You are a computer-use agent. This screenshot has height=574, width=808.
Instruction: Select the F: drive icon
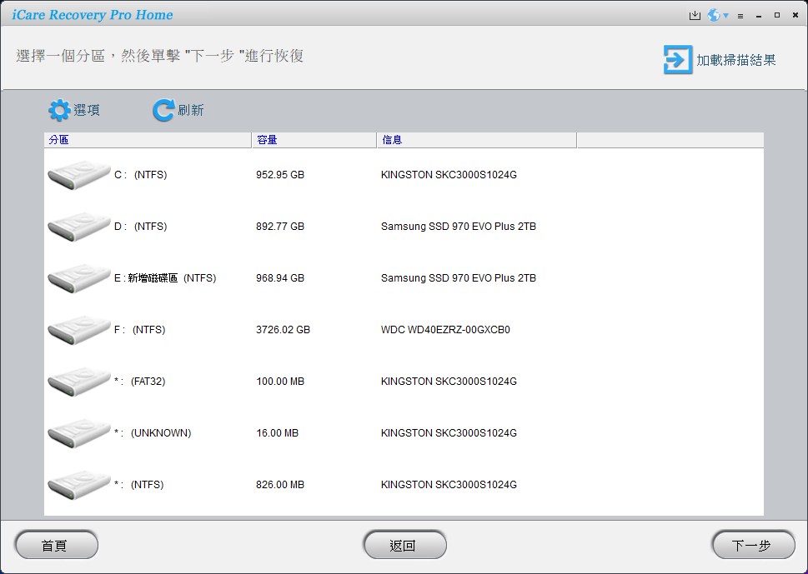point(79,329)
